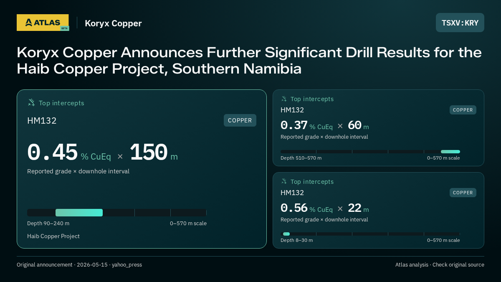Image resolution: width=501 pixels, height=282 pixels.
Task: Click the depth bar segment for 8–30 m
Action: coord(286,234)
